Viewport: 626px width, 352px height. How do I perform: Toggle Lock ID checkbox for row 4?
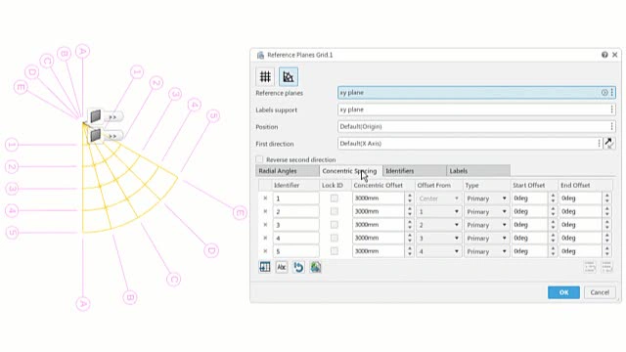pos(335,239)
